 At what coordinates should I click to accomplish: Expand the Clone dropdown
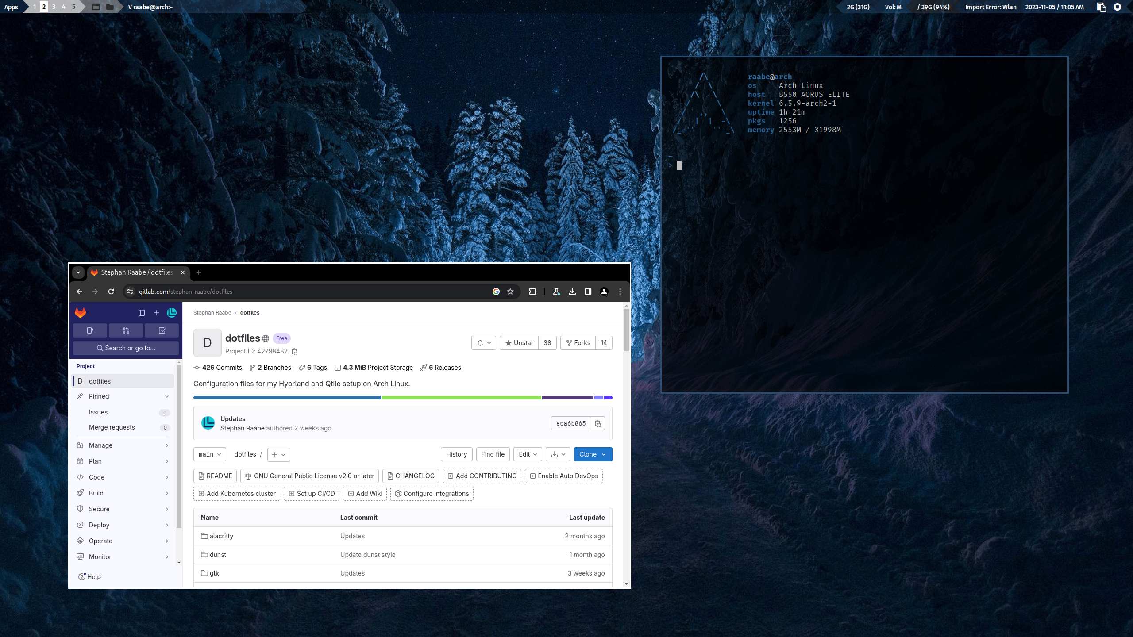pyautogui.click(x=593, y=454)
